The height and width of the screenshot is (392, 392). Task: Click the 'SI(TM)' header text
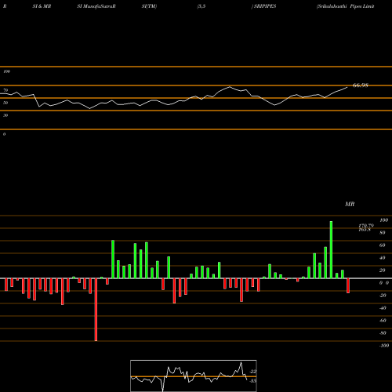149,6
